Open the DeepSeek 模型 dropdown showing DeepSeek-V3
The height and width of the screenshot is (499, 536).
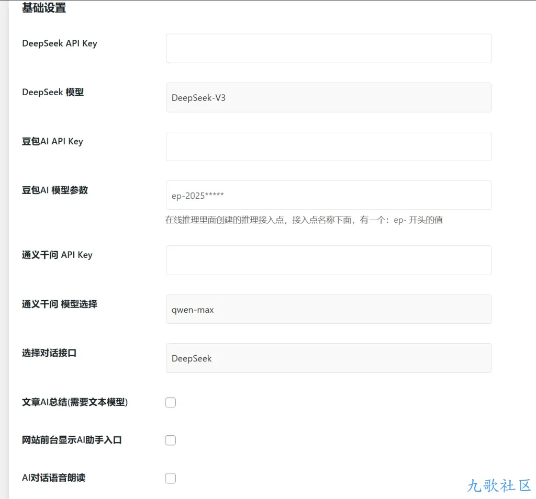[329, 97]
